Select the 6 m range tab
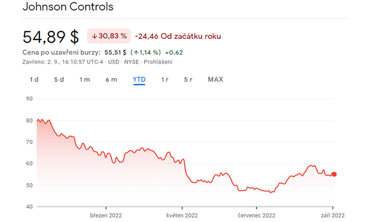This screenshot has width=370, height=222. 111,80
